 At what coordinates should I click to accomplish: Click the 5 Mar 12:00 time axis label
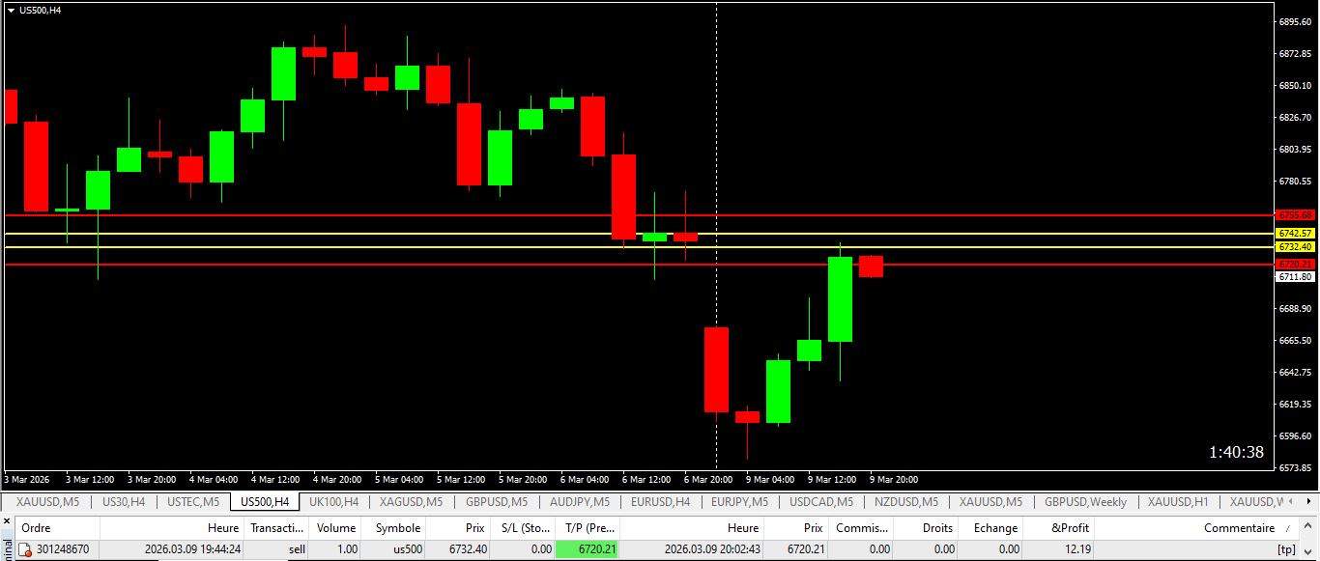461,479
